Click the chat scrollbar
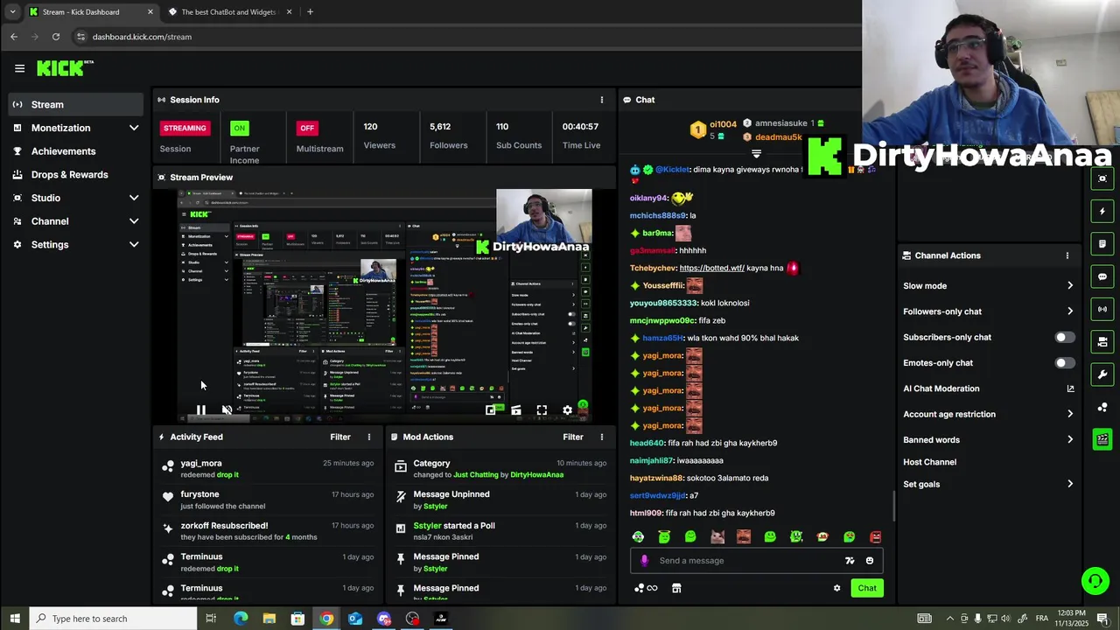This screenshot has width=1120, height=630. (x=893, y=506)
